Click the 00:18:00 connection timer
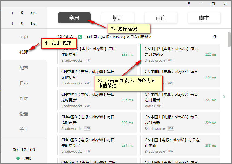The width and height of the screenshot is (232, 164). (x=24, y=150)
